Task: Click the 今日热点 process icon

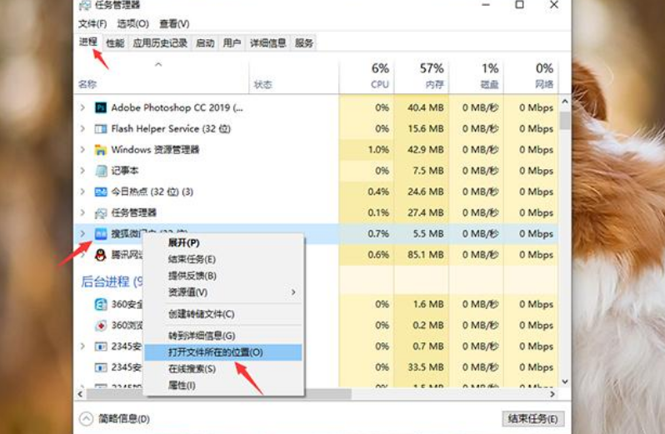Action: click(x=101, y=192)
